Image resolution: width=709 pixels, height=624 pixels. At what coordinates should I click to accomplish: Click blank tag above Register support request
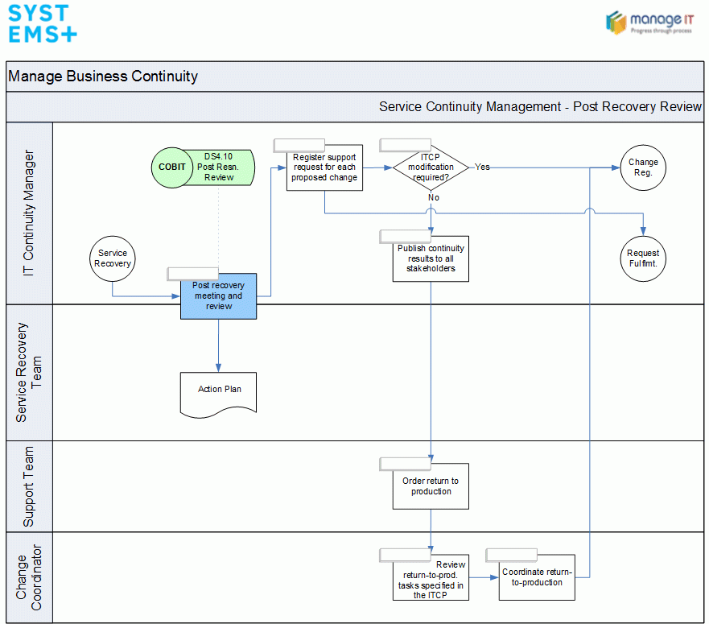299,145
